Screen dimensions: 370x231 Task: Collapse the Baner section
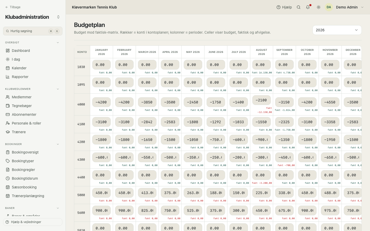[58, 208]
